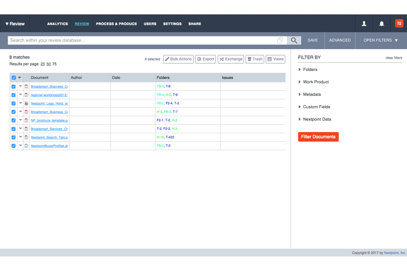This screenshot has width=407, height=271.
Task: Set results per page to 25
Action: point(43,64)
